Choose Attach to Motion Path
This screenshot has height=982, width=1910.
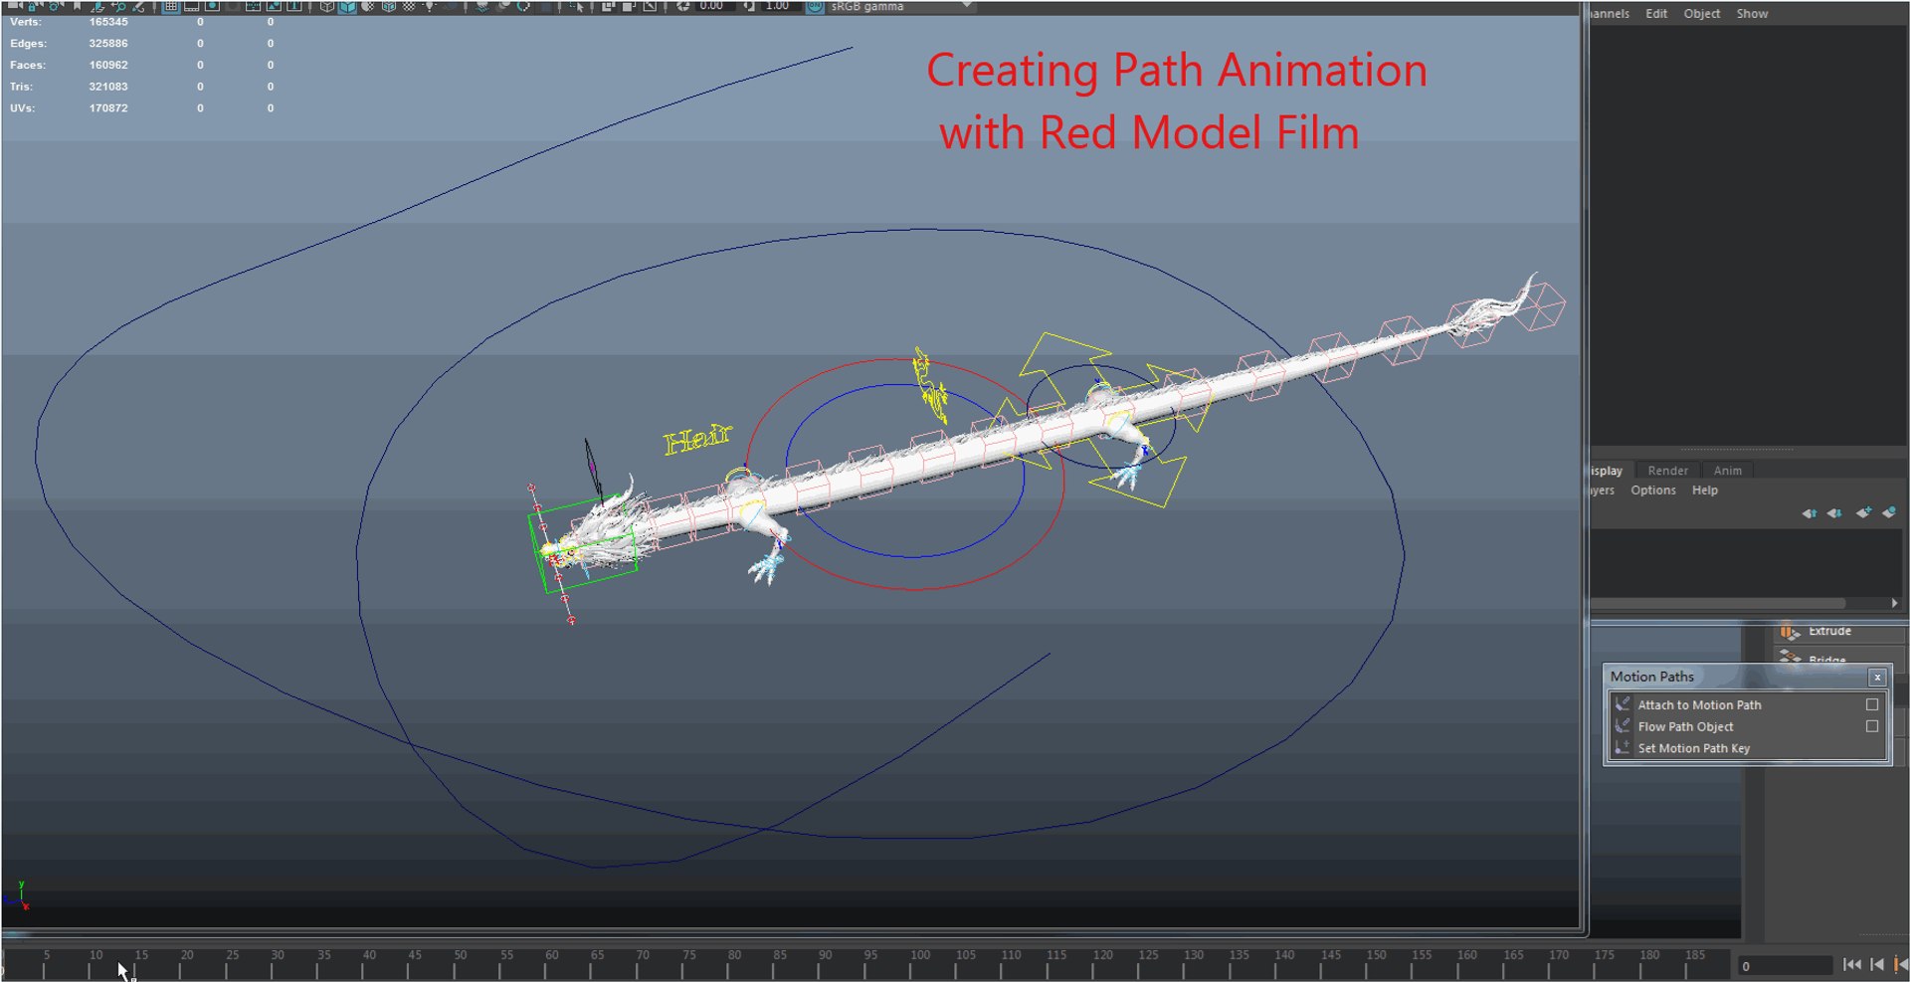coord(1699,704)
